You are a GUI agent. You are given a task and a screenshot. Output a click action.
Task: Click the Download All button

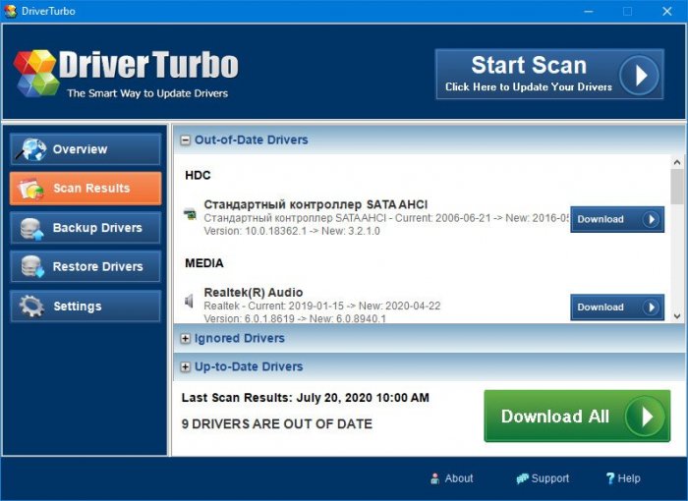tap(578, 416)
